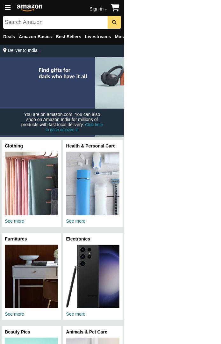
Task: Click inside the Search Amazon field
Action: pyautogui.click(x=55, y=22)
